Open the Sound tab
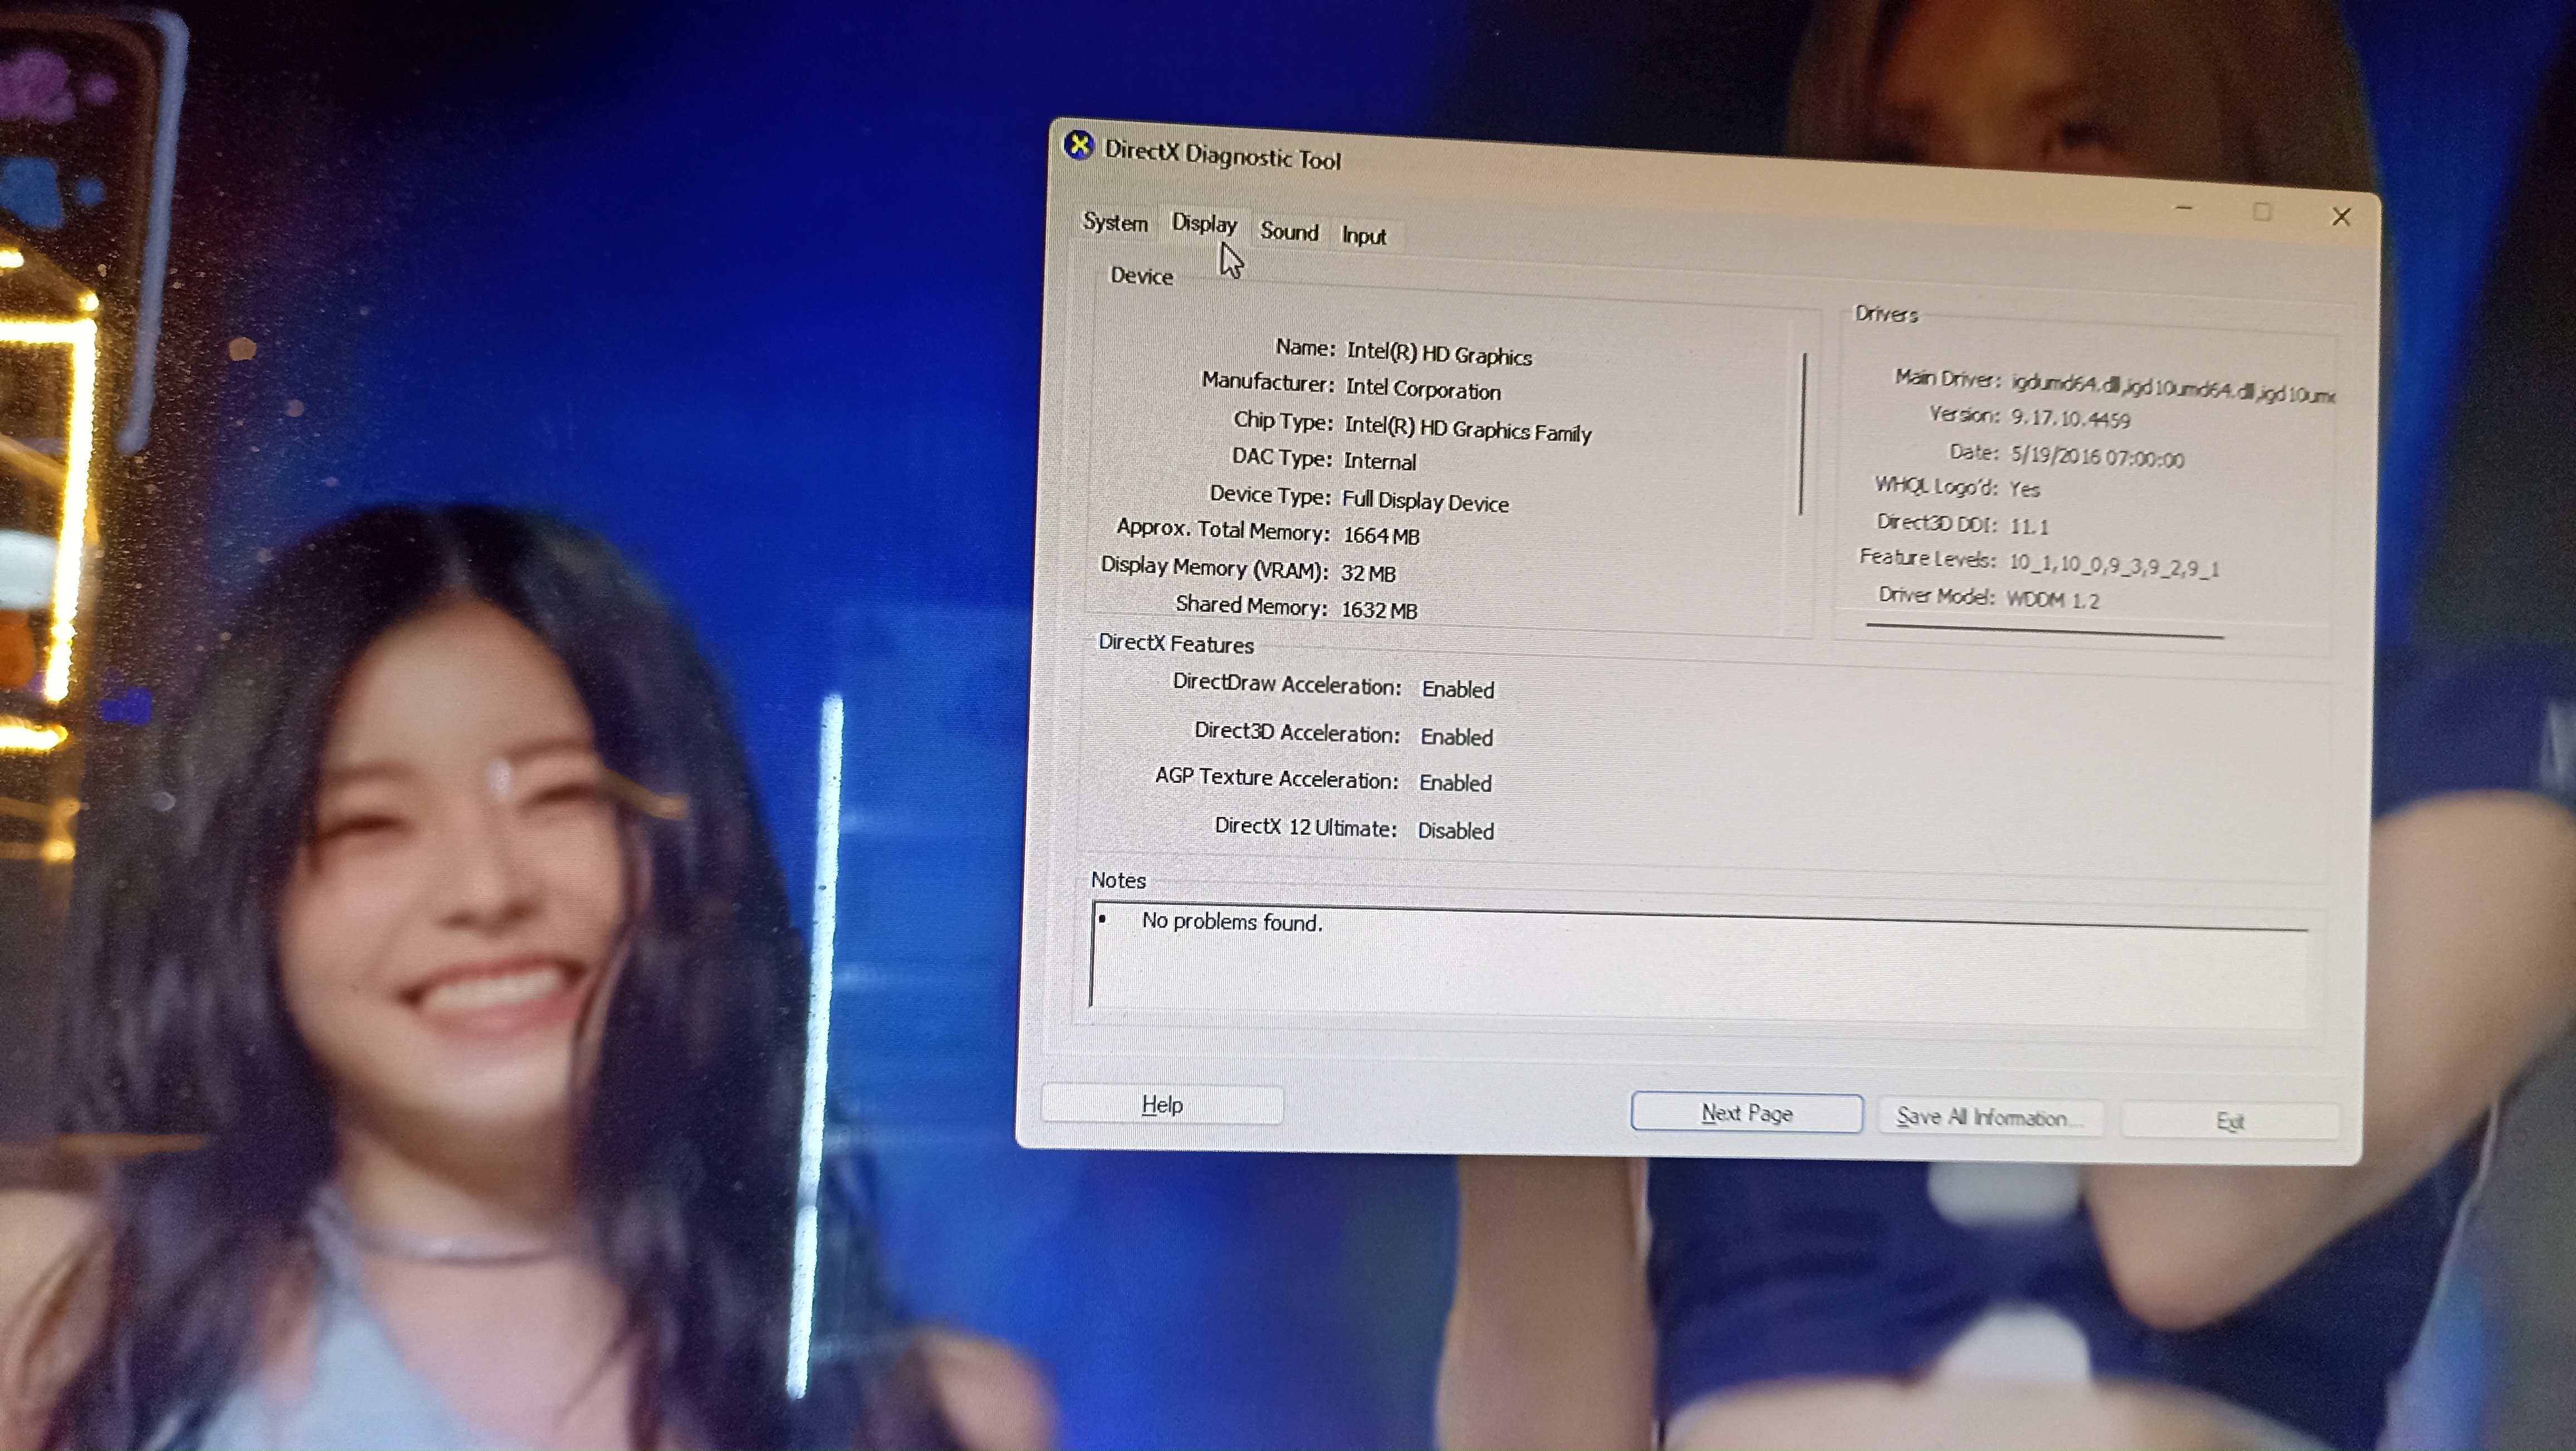The width and height of the screenshot is (2576, 1451). (1289, 232)
